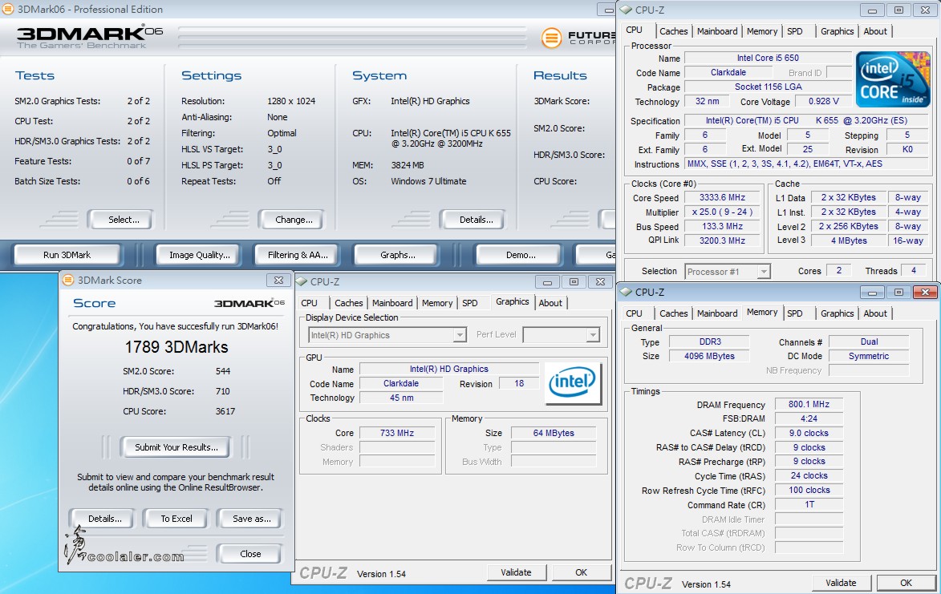Switch to Caches tab in CPU-Z processor window
941x594 pixels.
pos(673,31)
